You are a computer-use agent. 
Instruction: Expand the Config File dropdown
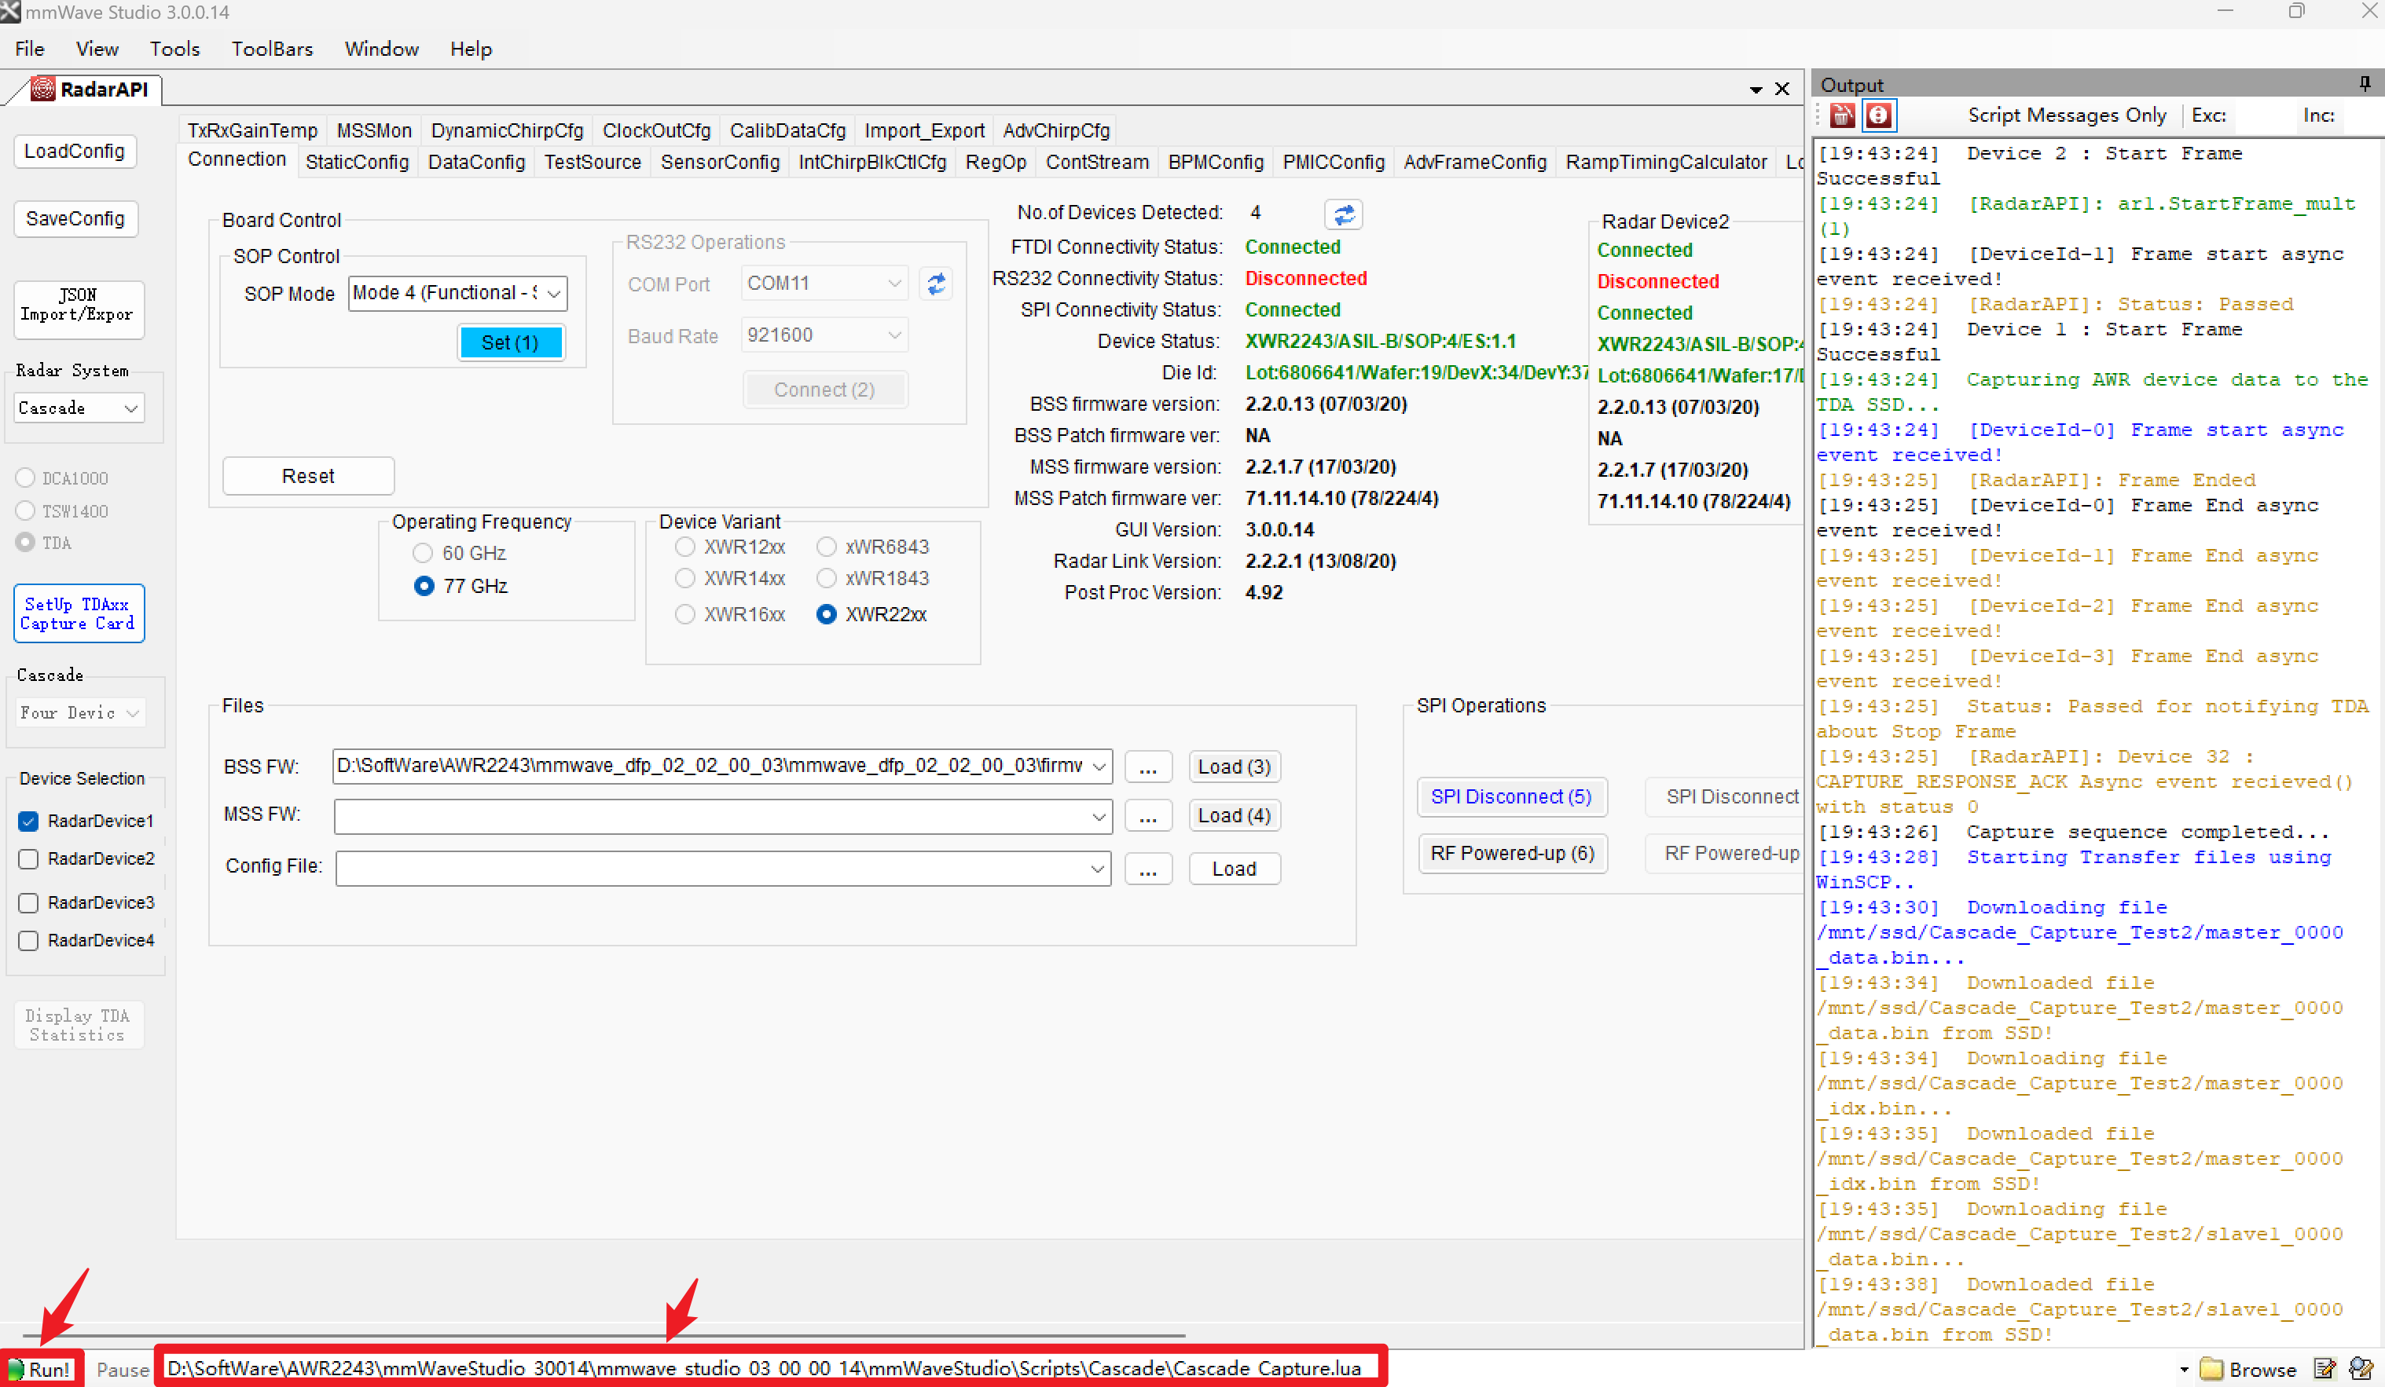pyautogui.click(x=1098, y=869)
